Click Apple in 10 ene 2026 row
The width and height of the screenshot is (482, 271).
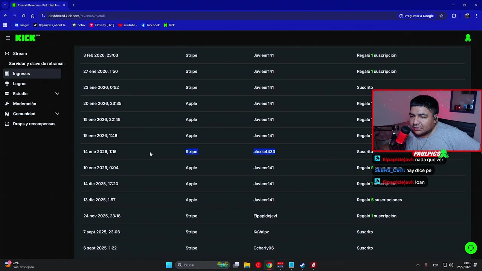click(191, 168)
